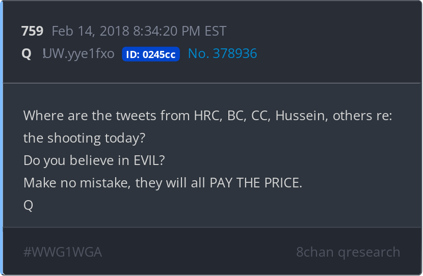
Task: Open the No. 378936 post link
Action: pos(222,54)
